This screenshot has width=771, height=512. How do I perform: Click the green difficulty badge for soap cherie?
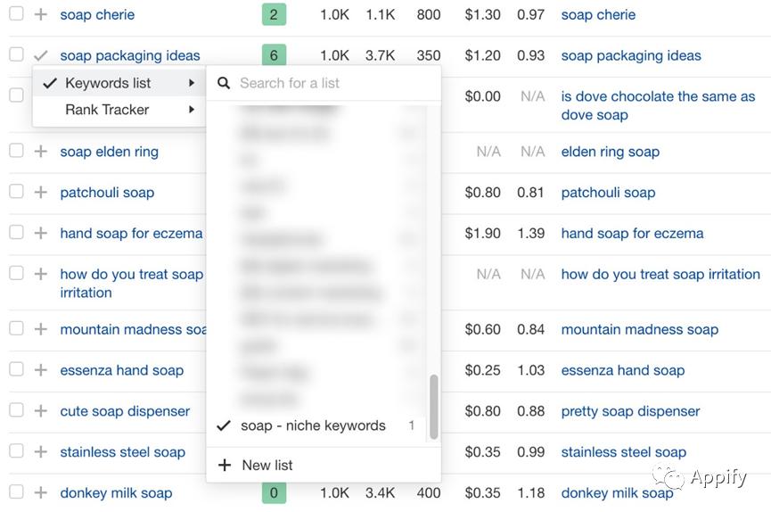pos(273,15)
